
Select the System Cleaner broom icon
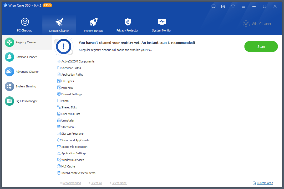(59, 22)
